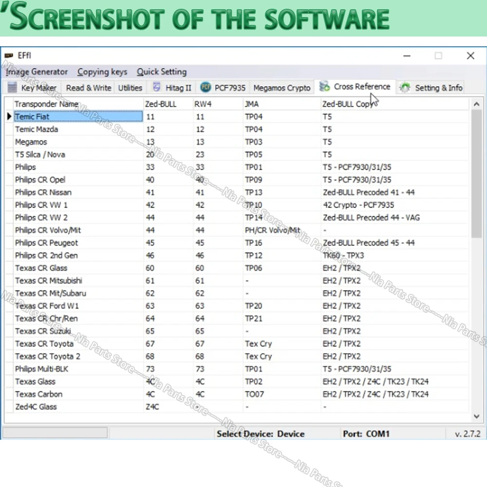Select the Texas CR Suzuki cell
The width and height of the screenshot is (487, 487).
click(78, 331)
